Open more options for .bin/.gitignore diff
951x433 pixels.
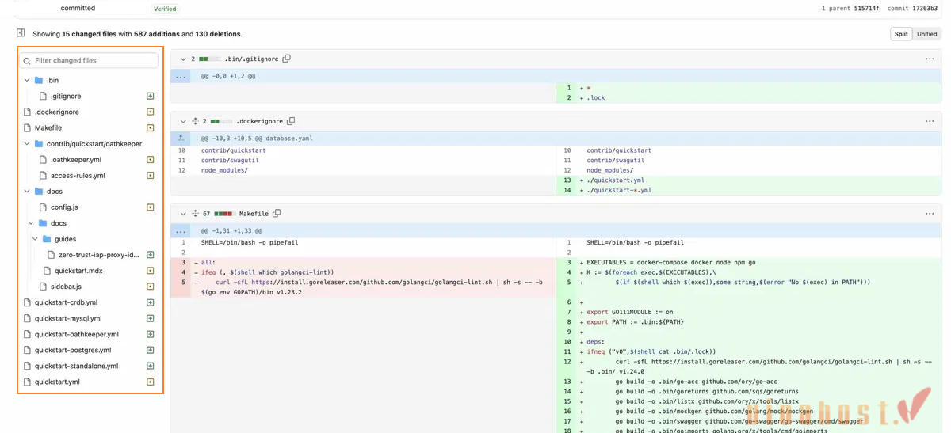(x=929, y=59)
